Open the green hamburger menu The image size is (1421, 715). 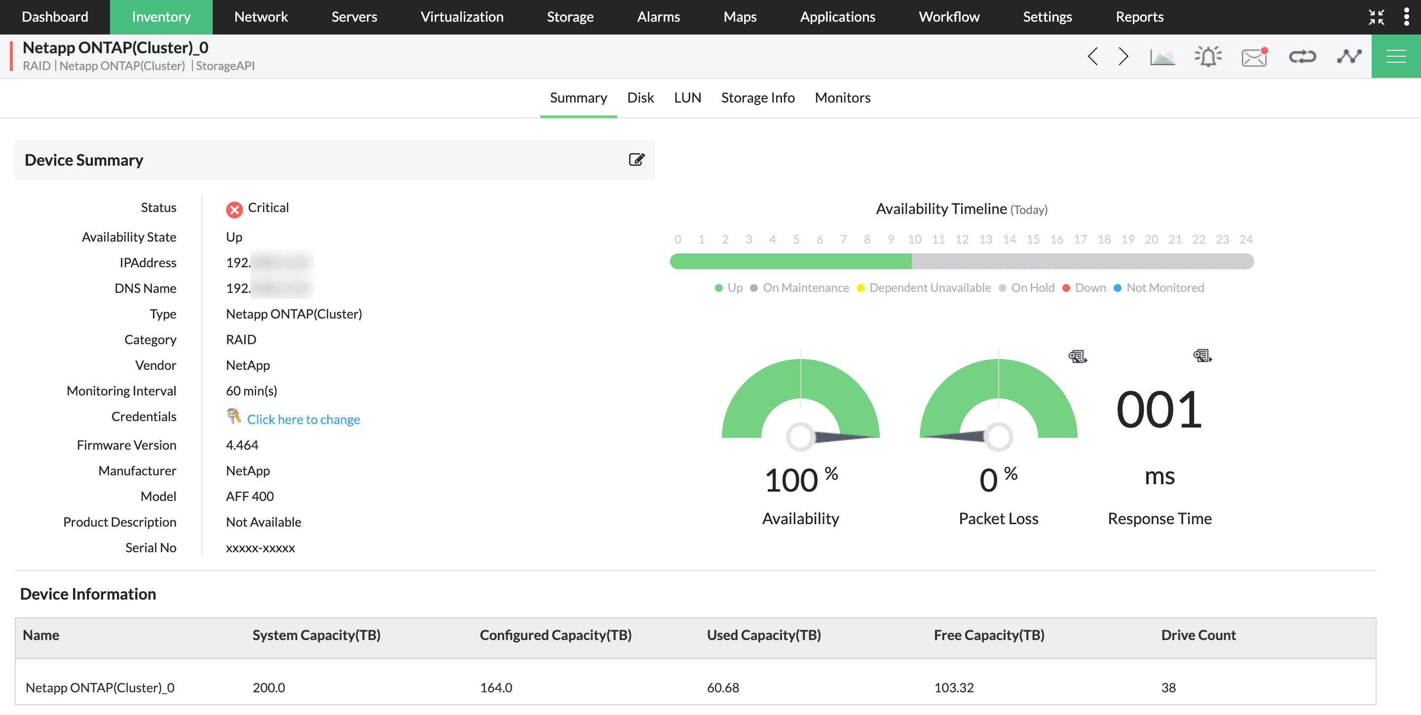[x=1396, y=56]
